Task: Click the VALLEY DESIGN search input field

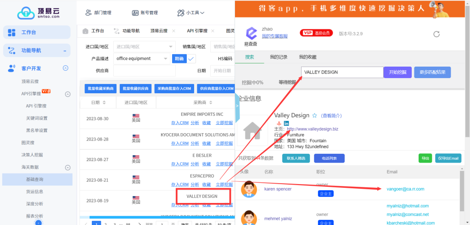Action: pyautogui.click(x=342, y=73)
